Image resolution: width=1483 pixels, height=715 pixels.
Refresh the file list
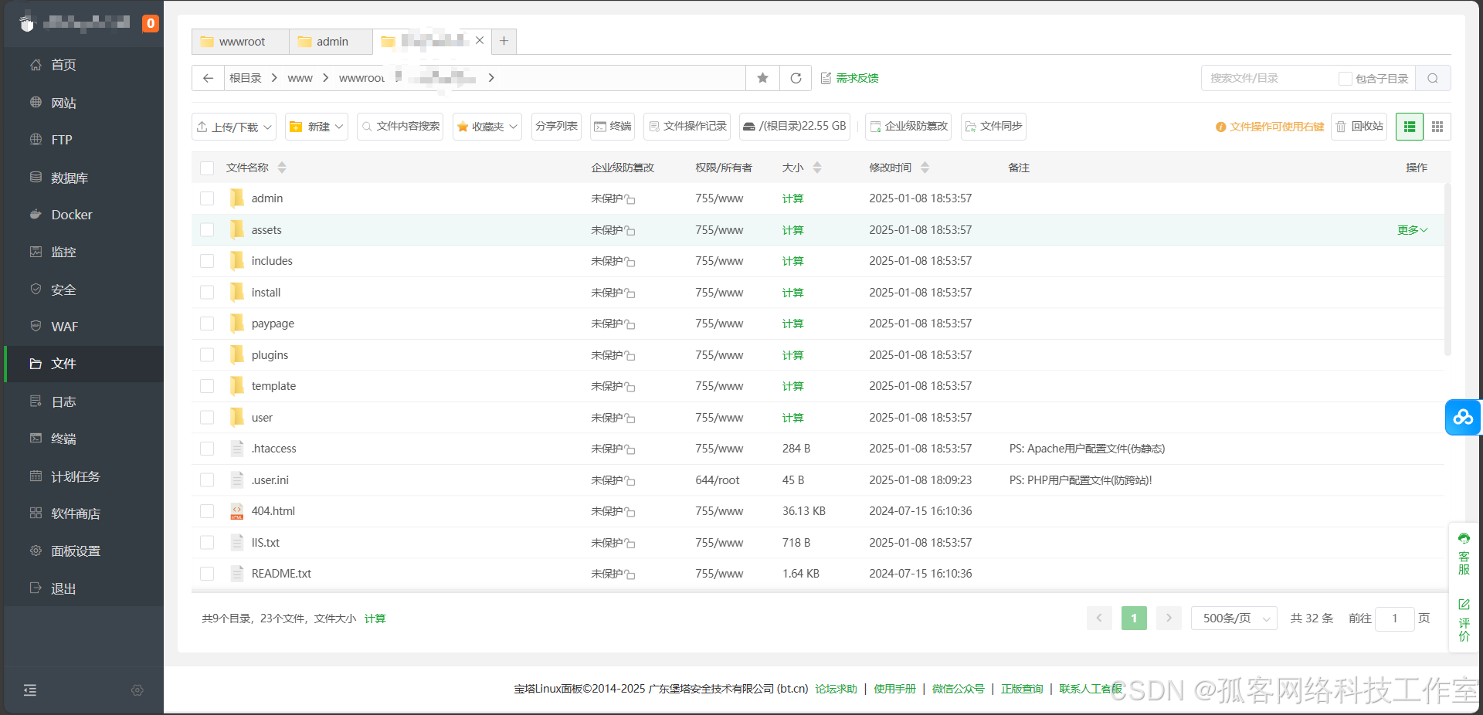pos(796,78)
